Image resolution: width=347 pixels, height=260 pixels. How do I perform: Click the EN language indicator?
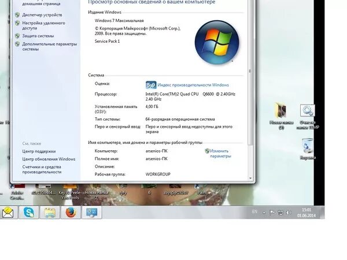pyautogui.click(x=254, y=212)
